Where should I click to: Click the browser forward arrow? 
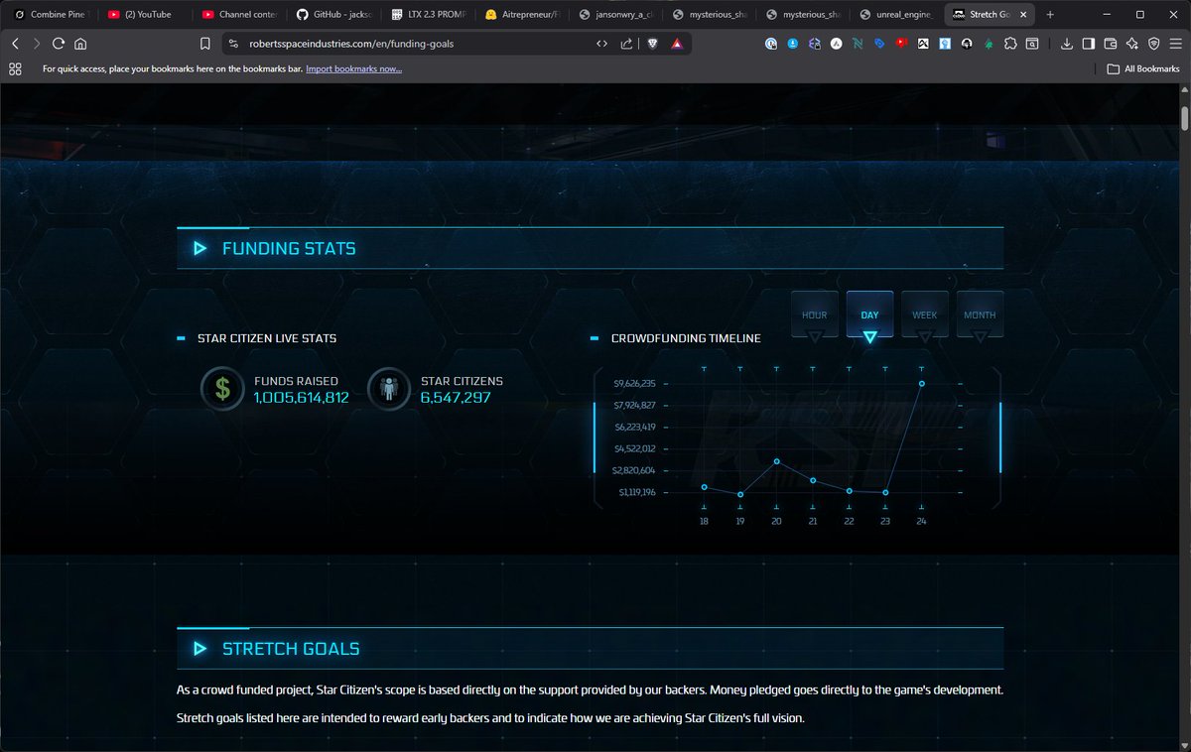pos(37,44)
